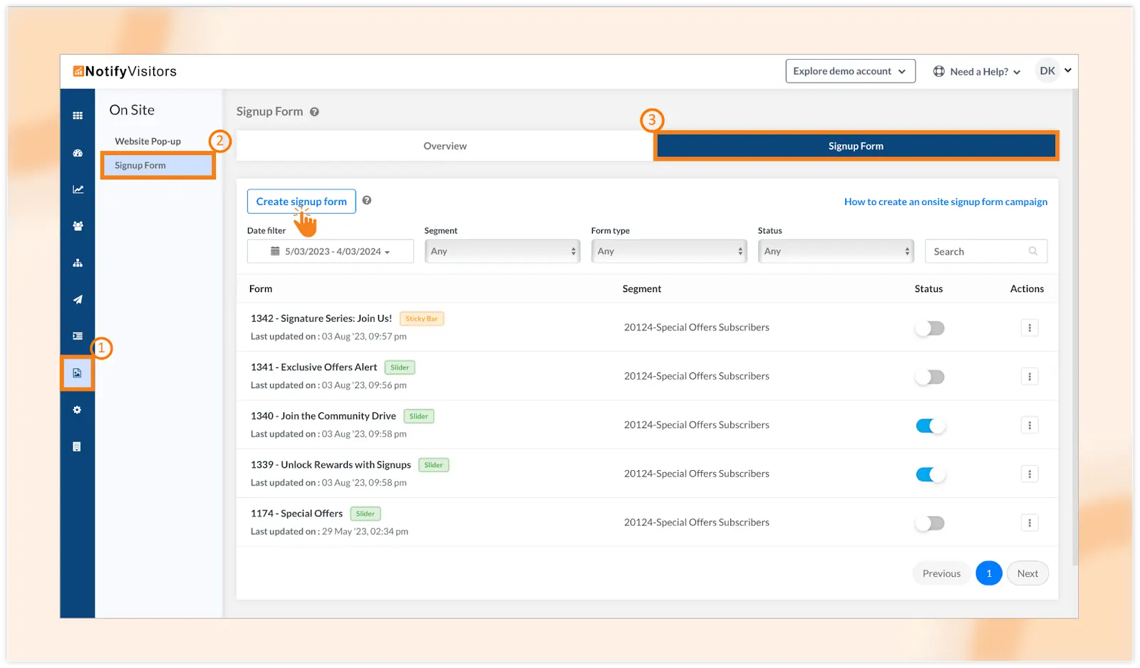The height and width of the screenshot is (668, 1140).
Task: Expand the Explore demo account dropdown
Action: [x=850, y=71]
